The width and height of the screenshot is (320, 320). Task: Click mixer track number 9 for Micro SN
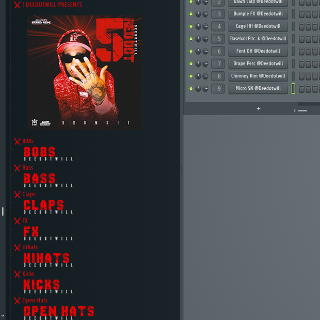(x=218, y=89)
